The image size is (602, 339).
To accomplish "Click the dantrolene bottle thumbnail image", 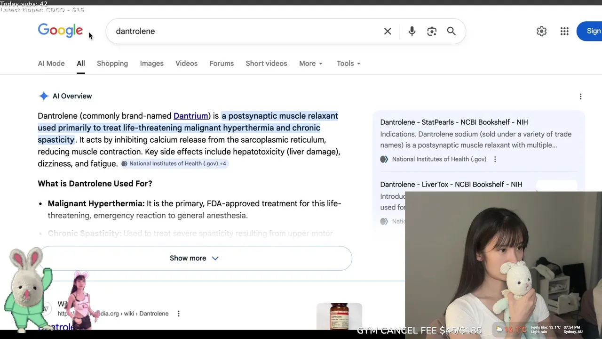I will [x=339, y=316].
